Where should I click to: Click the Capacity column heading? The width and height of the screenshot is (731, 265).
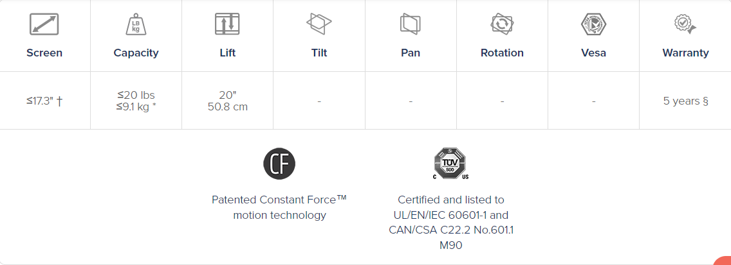pos(136,53)
